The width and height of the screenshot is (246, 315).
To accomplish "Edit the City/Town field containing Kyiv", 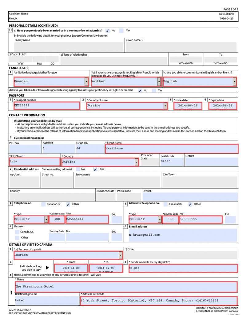I will point(34,162).
